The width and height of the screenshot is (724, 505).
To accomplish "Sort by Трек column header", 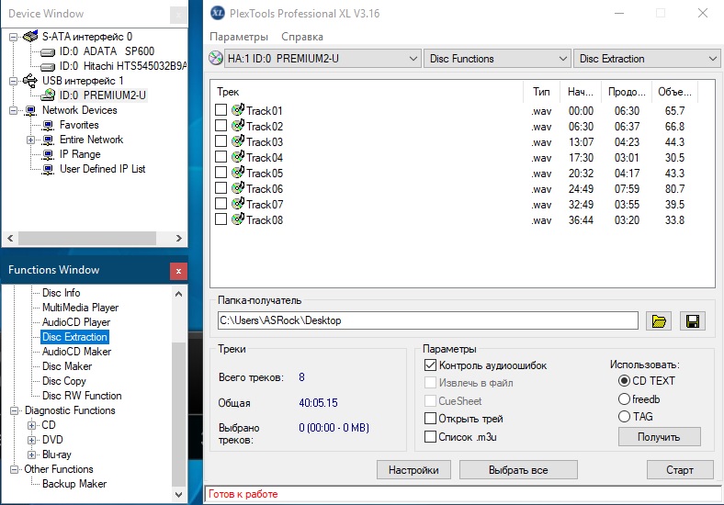I will click(367, 92).
